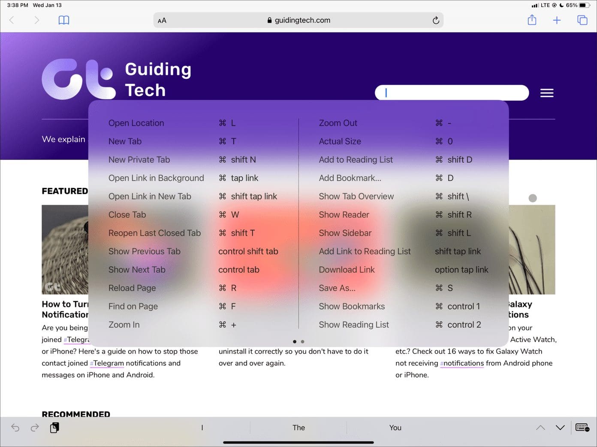Open the bookmarks book icon

pyautogui.click(x=64, y=20)
